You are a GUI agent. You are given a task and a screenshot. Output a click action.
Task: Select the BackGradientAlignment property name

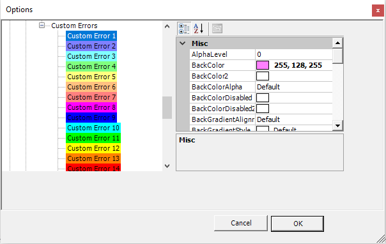[x=223, y=119]
